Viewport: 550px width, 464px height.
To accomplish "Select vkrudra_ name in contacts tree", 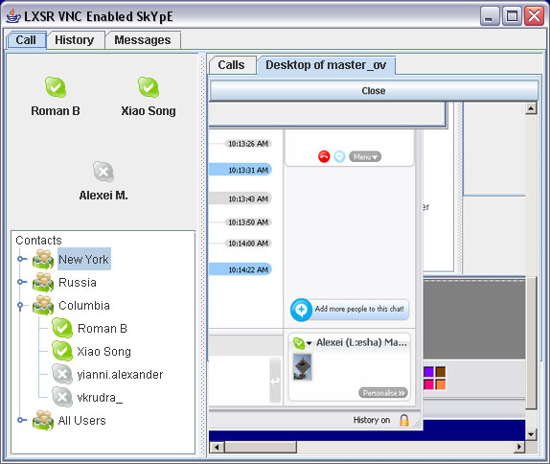I will coord(100,397).
